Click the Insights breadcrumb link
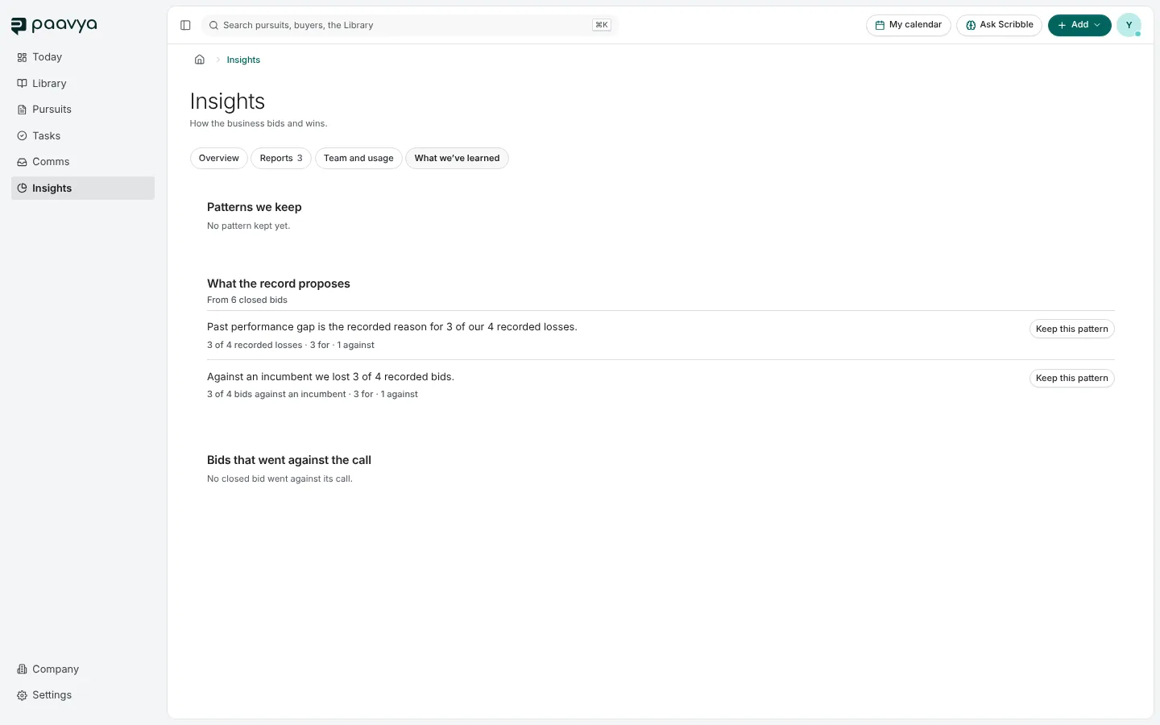This screenshot has height=725, width=1160. pos(243,60)
